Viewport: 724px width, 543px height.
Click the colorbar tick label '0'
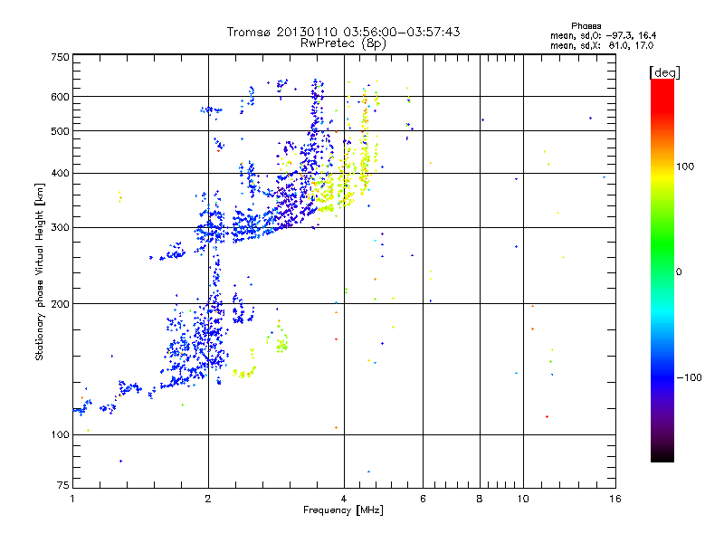(x=679, y=272)
